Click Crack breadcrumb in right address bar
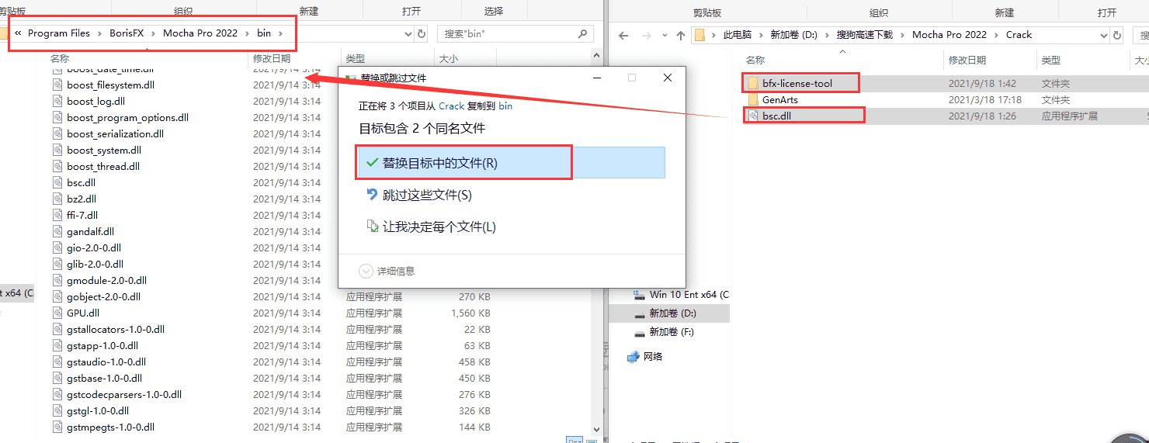The width and height of the screenshot is (1149, 443). [1019, 35]
